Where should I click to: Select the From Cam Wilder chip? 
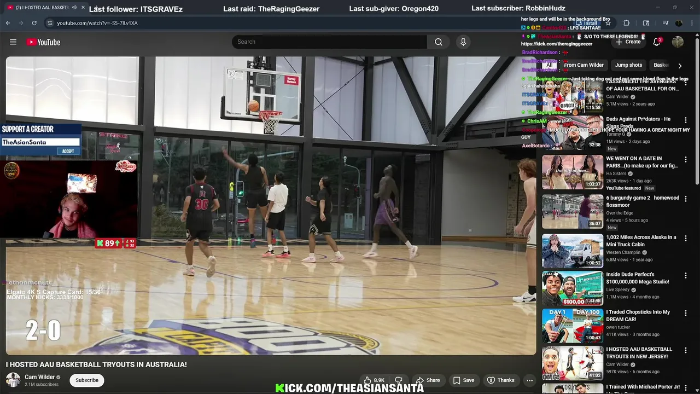point(584,65)
